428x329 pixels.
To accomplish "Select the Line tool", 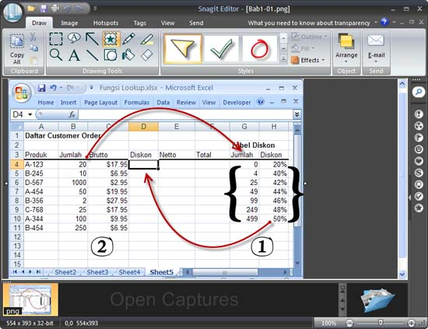I will coord(93,55).
